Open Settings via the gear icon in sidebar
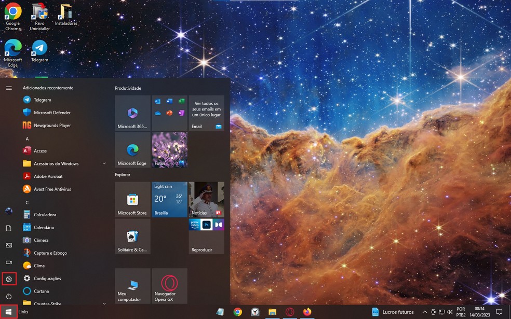The image size is (511, 319). [8, 279]
